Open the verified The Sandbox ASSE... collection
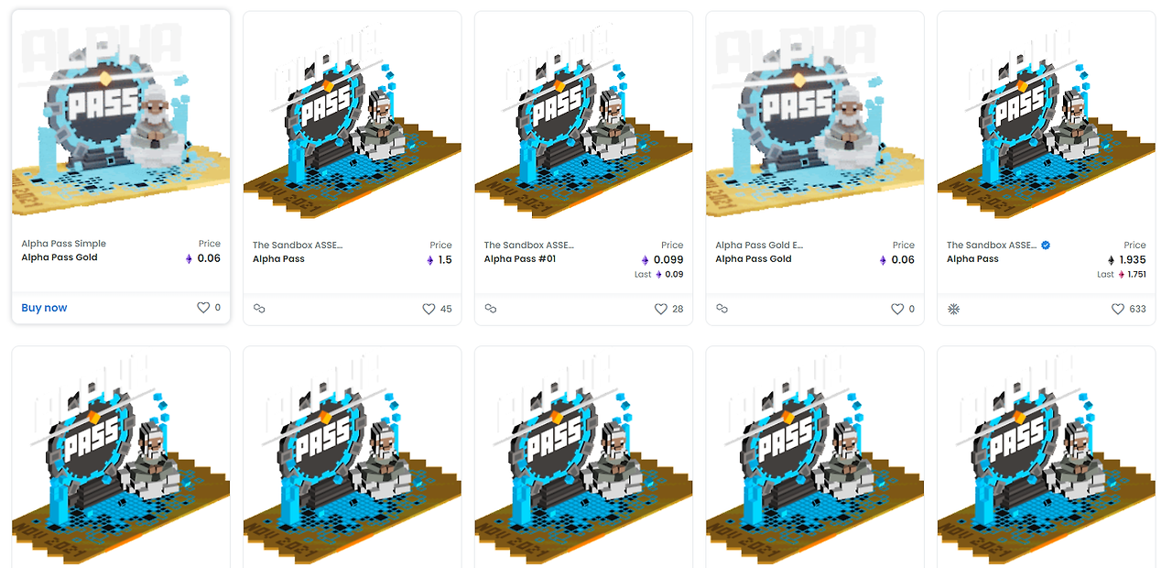The width and height of the screenshot is (1172, 568). click(x=992, y=245)
